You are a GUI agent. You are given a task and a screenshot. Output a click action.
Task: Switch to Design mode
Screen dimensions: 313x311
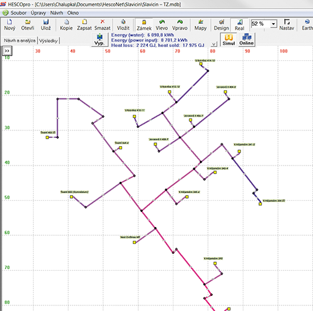(222, 25)
